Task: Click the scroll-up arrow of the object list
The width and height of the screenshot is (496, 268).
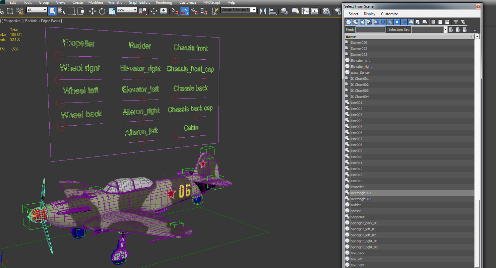Action: (477, 37)
